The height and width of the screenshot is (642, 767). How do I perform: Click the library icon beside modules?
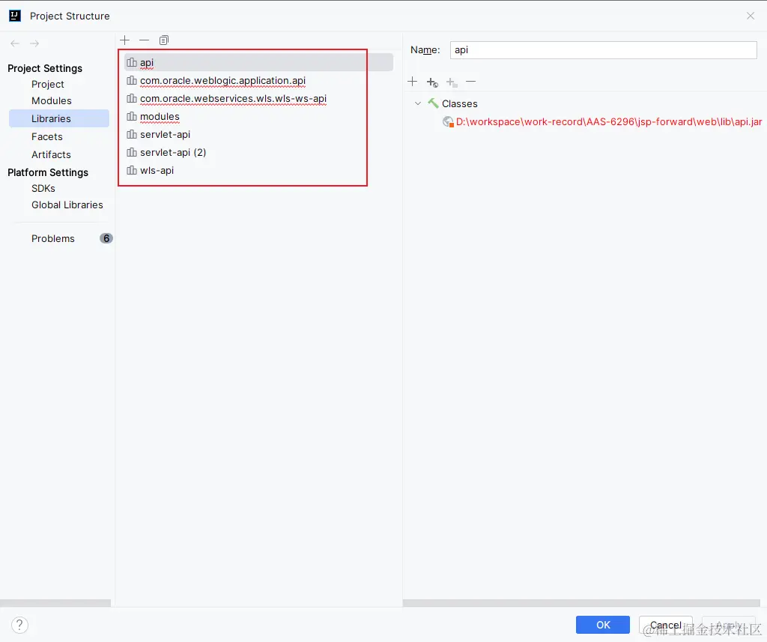[x=132, y=116]
